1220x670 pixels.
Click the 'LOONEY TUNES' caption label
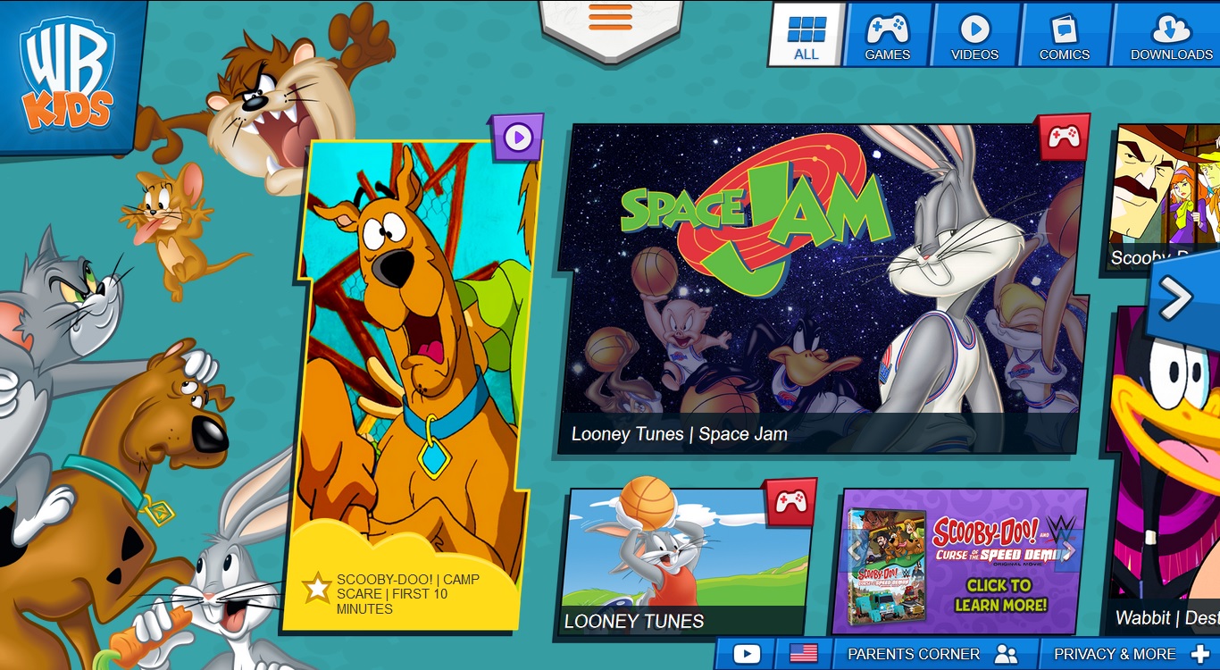point(634,621)
